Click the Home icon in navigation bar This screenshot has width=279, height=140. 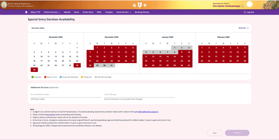(26, 12)
